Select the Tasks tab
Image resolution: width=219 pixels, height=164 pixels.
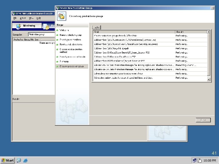(x=96, y=27)
